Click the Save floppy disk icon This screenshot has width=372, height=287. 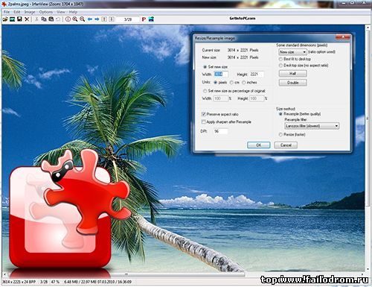point(19,19)
